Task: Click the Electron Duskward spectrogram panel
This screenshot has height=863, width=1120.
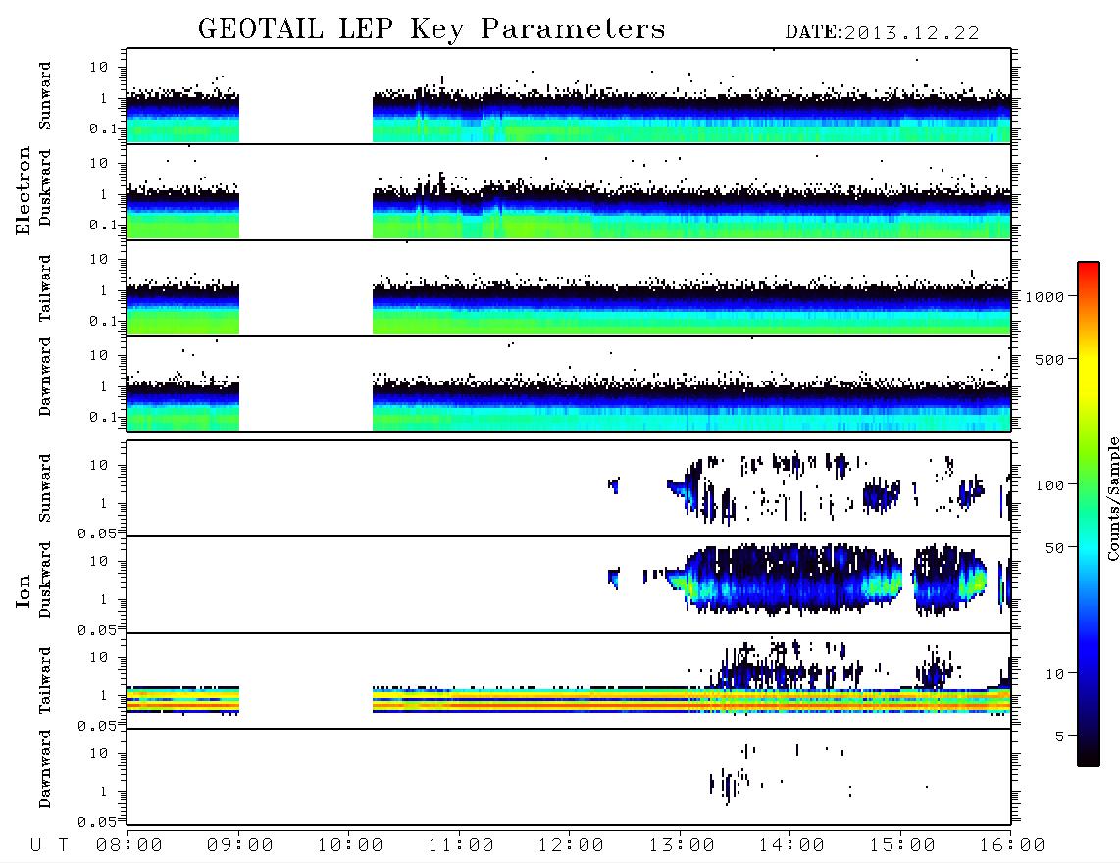Action: point(569,192)
